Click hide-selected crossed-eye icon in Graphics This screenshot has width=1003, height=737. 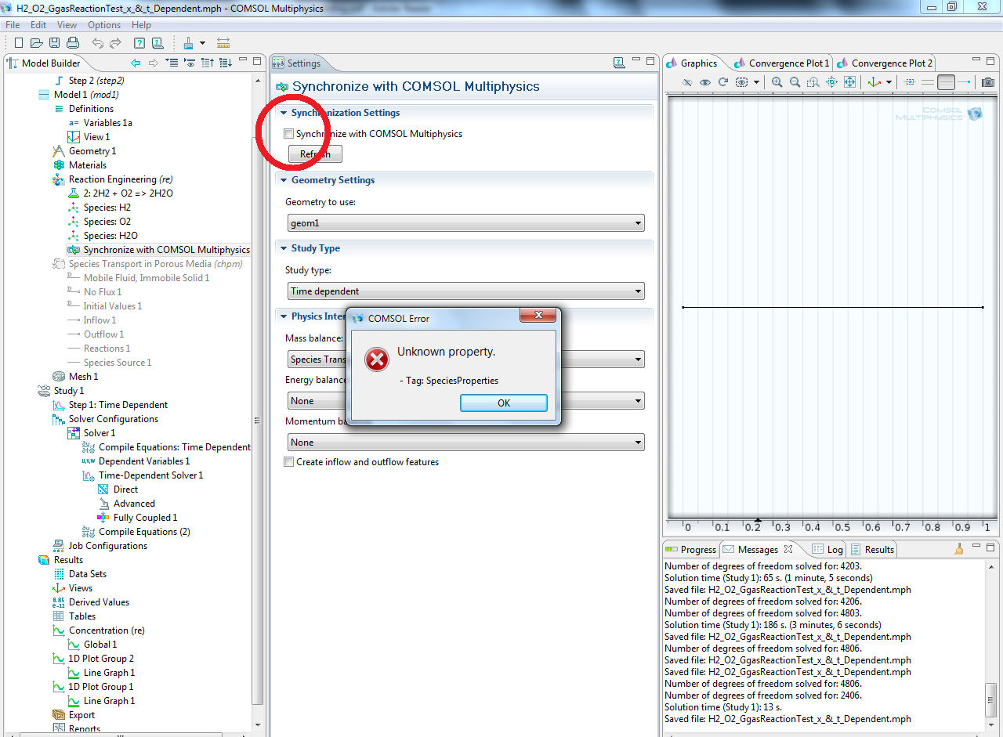687,82
